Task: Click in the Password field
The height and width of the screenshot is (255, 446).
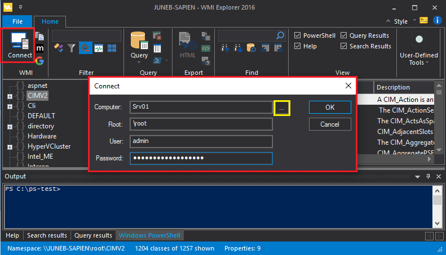Action: tap(201, 158)
